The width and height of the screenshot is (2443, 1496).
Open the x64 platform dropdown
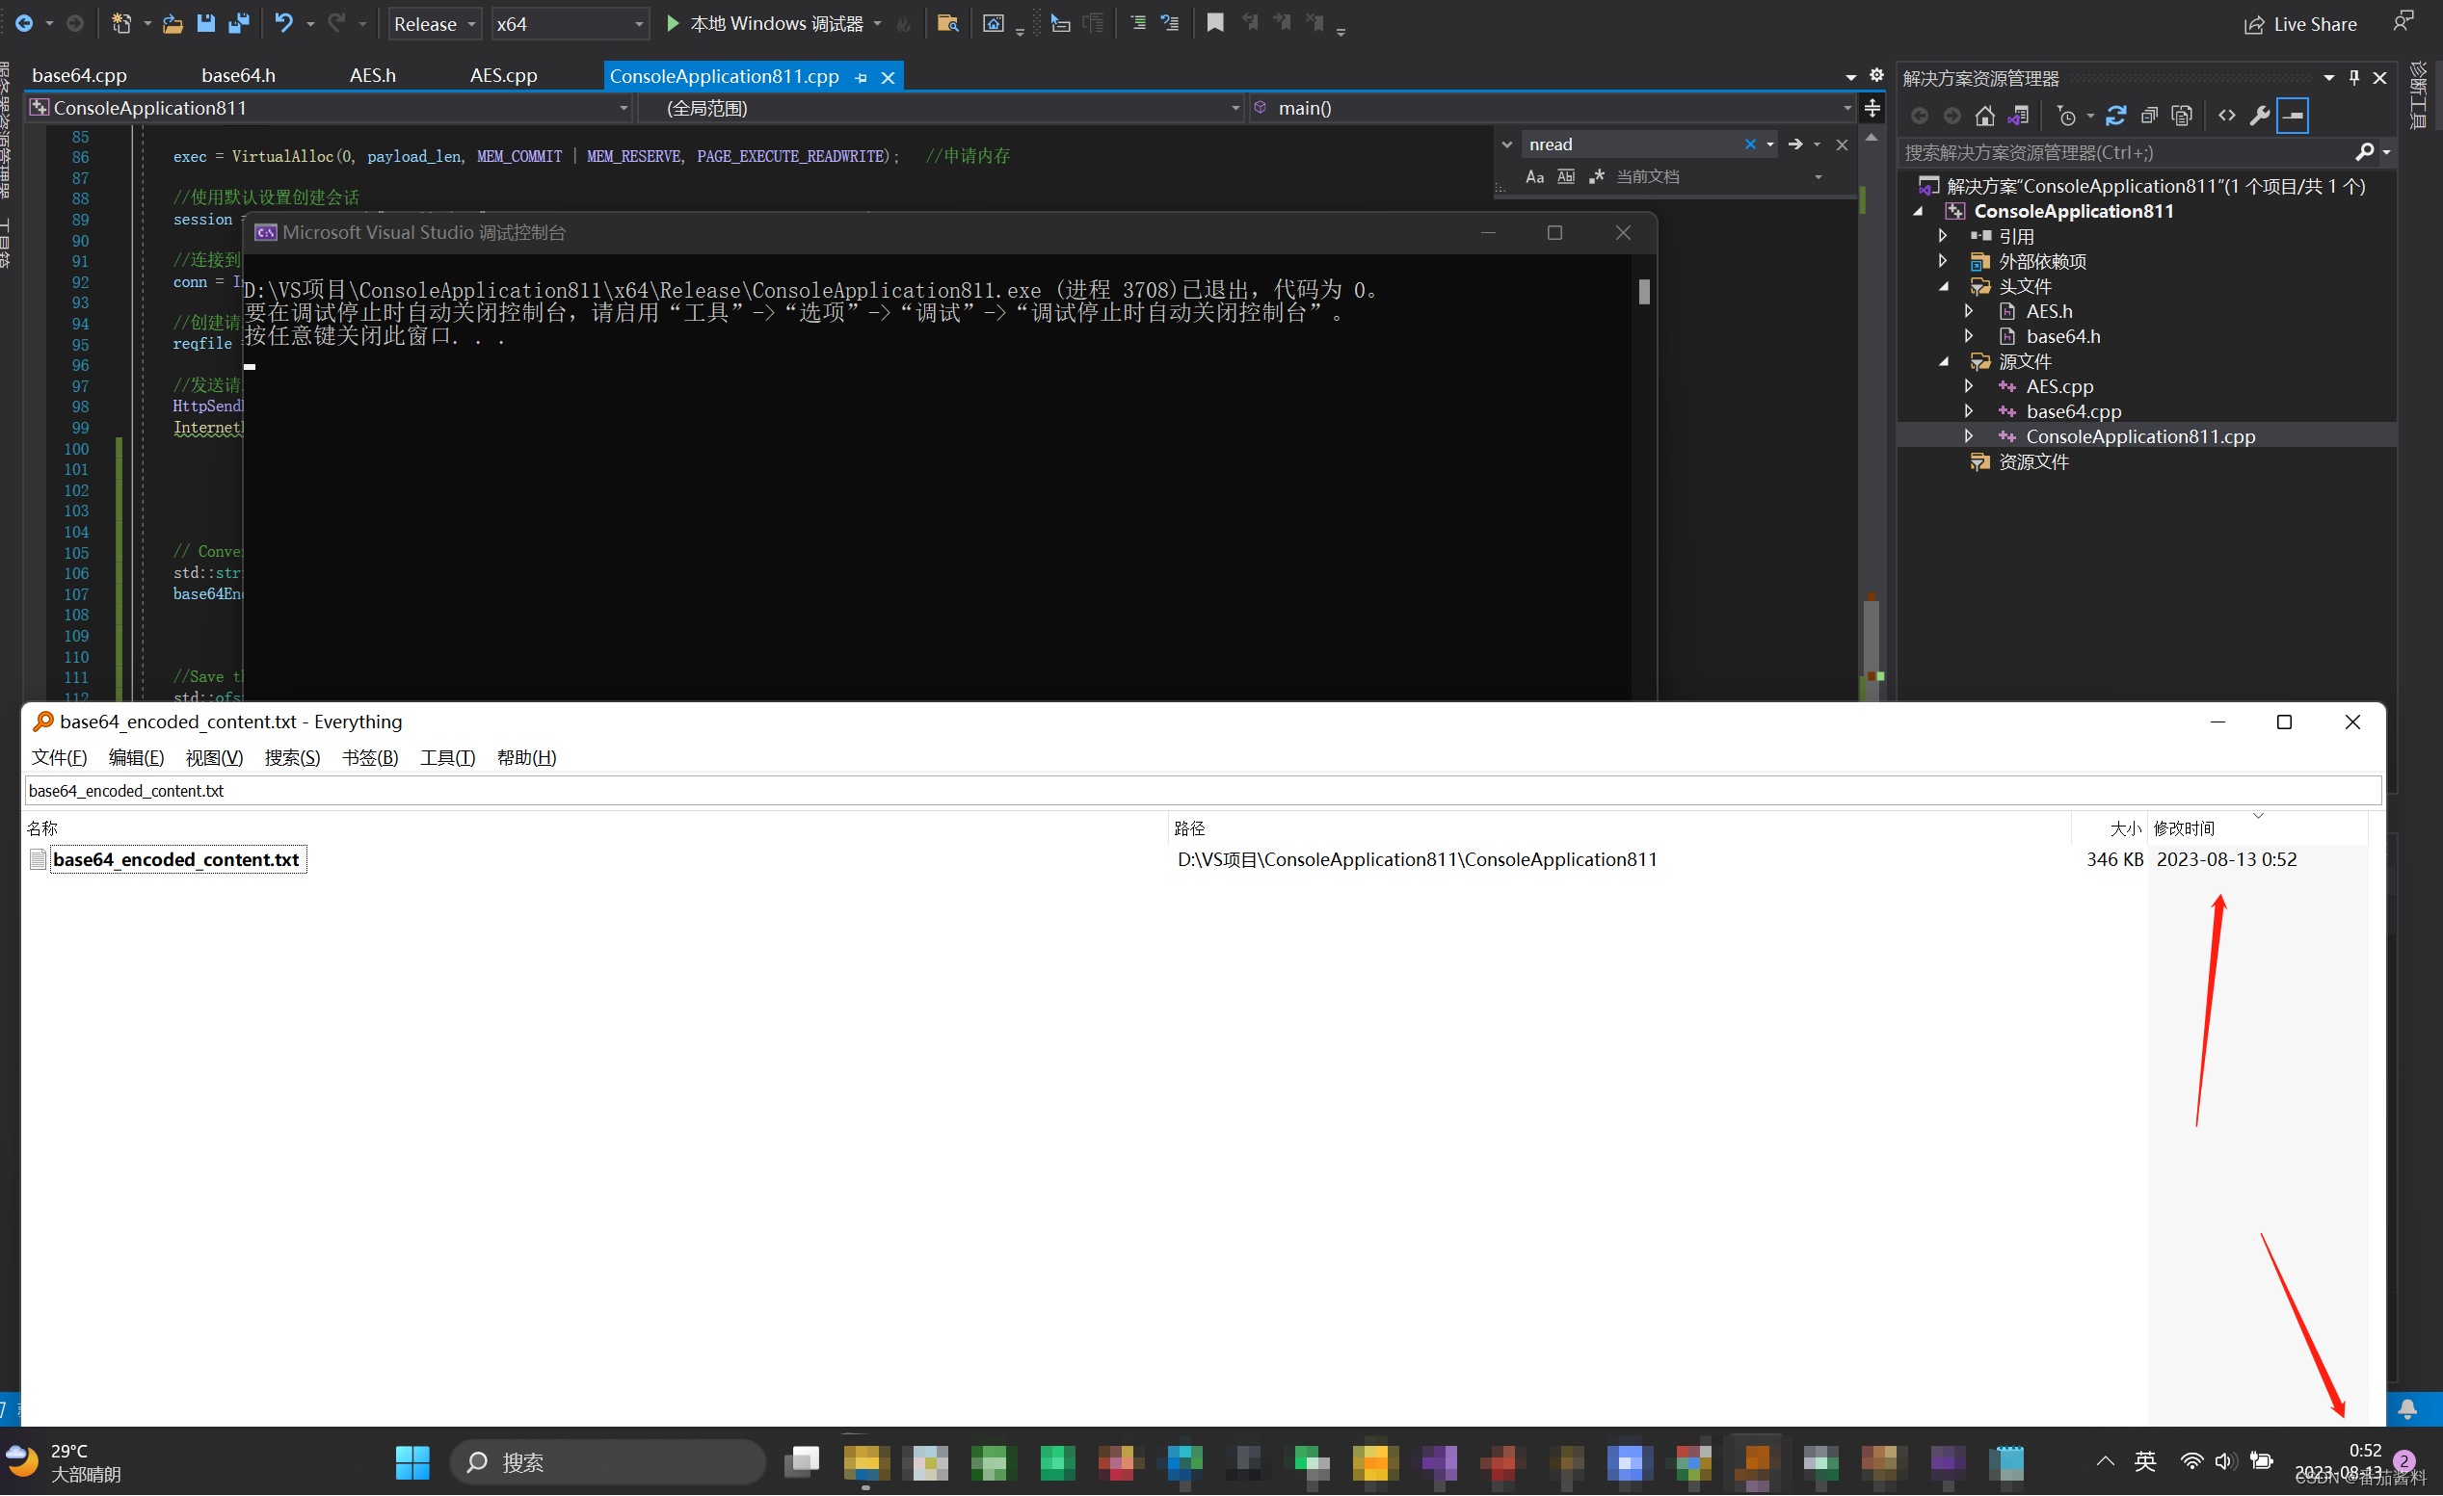(571, 24)
